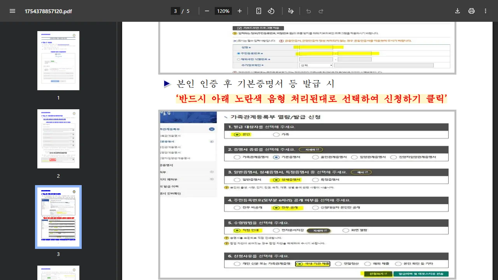Expand the 기본증명서 sidebar item
Screen dimensions: 498x280
[212, 142]
